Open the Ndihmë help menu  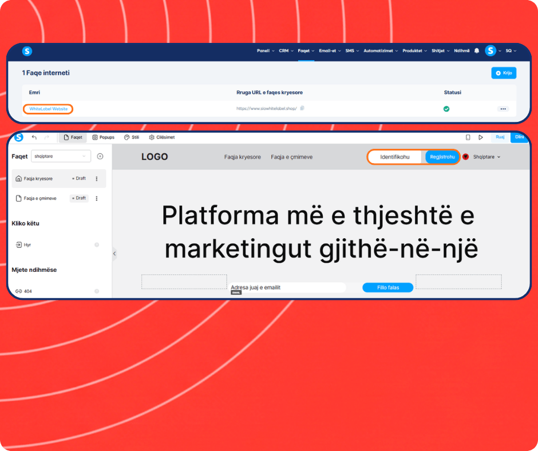click(461, 51)
